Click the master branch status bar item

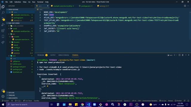click(x=5, y=101)
